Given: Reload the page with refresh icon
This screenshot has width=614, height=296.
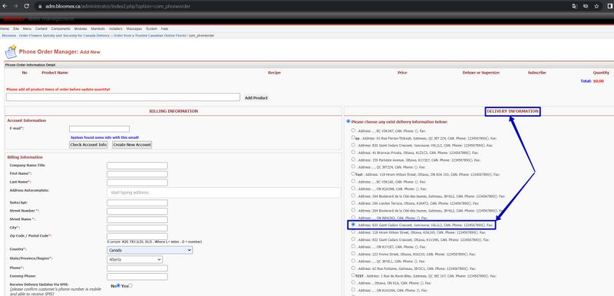Looking at the screenshot, I should [27, 6].
